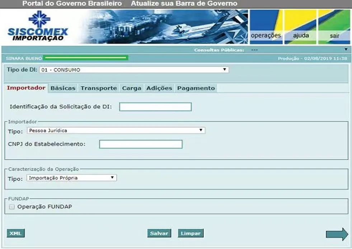The width and height of the screenshot is (352, 249).
Task: Click the Identificação da Solicitação de DI field
Action: point(155,107)
